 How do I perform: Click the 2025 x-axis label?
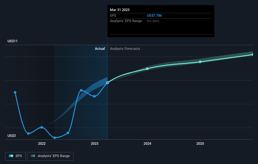(200, 143)
